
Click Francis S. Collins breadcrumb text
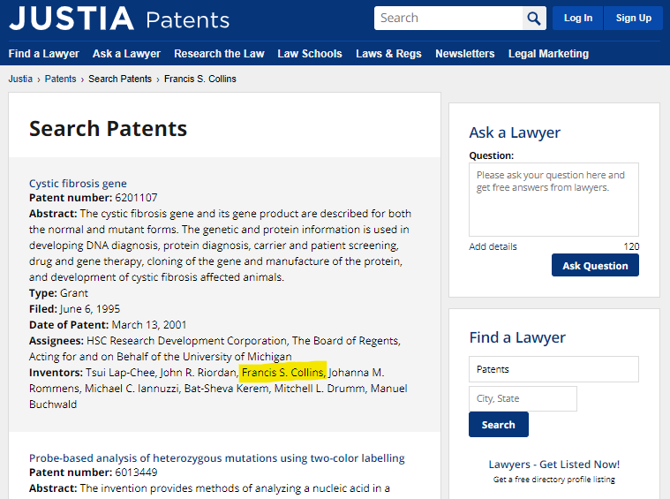pyautogui.click(x=200, y=79)
